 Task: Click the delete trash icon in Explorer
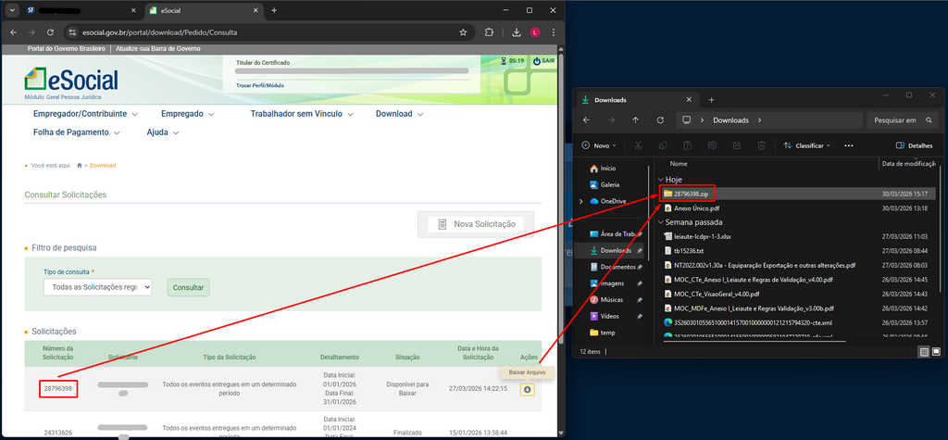click(761, 145)
